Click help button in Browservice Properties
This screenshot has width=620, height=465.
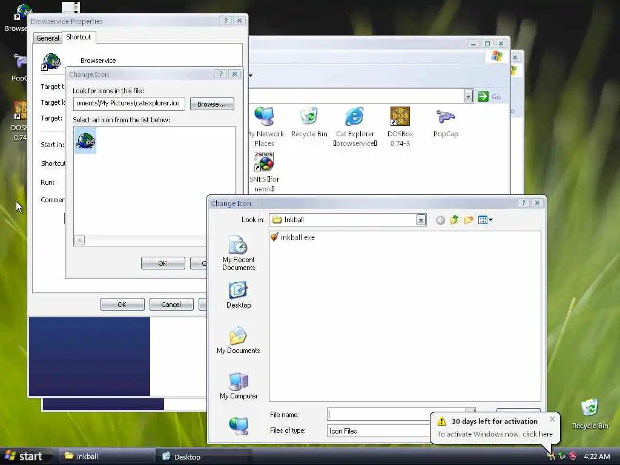pos(226,21)
